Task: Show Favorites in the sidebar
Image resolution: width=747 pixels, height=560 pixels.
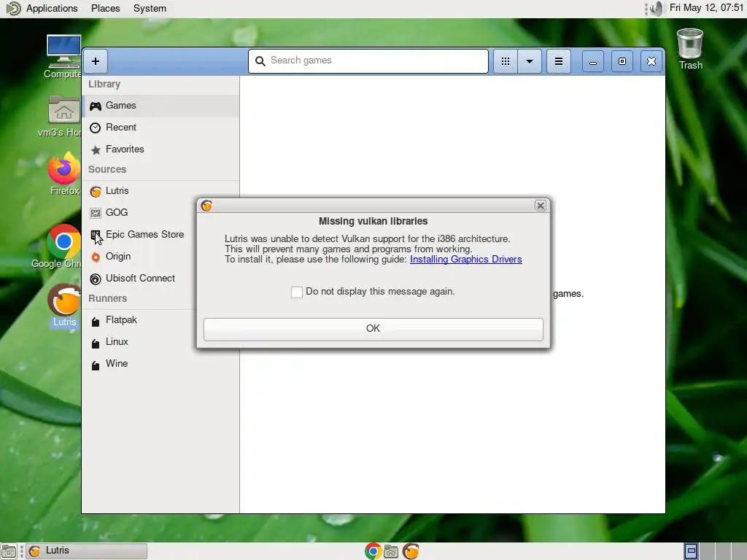Action: coord(160,149)
